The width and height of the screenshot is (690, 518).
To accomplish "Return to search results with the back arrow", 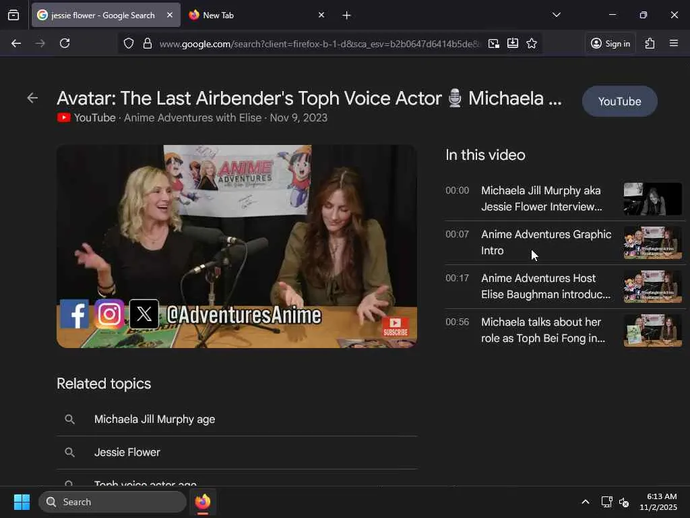I will pyautogui.click(x=32, y=98).
